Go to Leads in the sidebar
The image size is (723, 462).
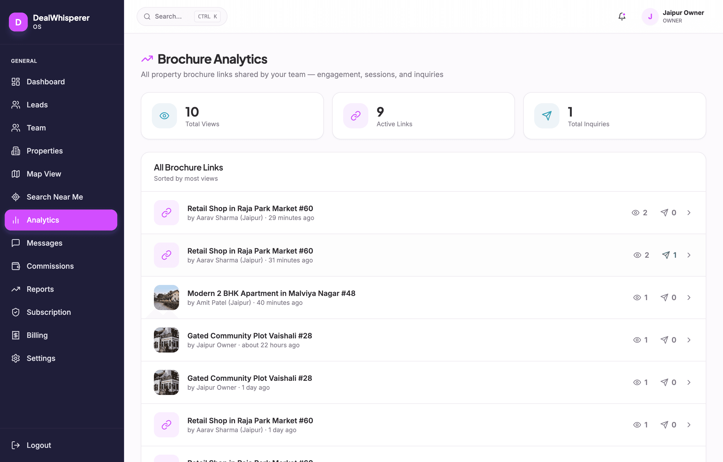[61, 105]
